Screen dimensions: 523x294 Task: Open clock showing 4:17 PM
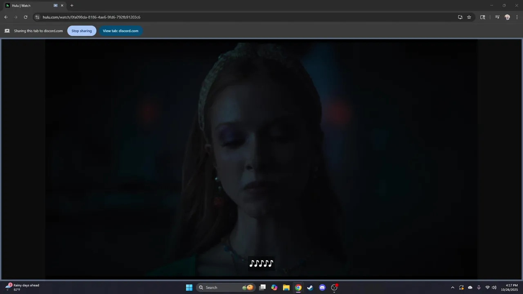point(510,287)
